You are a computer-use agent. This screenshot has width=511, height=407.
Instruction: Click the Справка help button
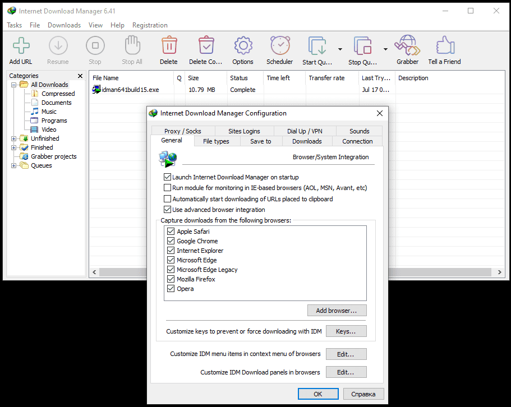point(363,394)
